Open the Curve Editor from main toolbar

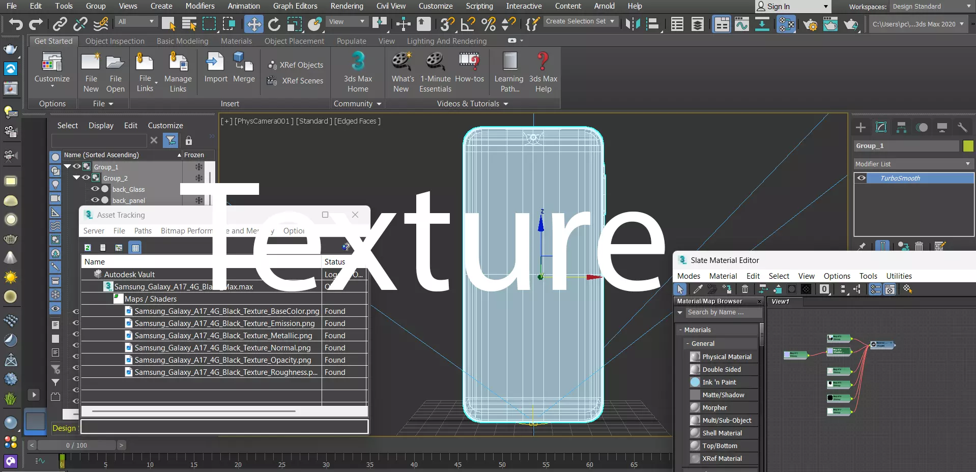(741, 23)
